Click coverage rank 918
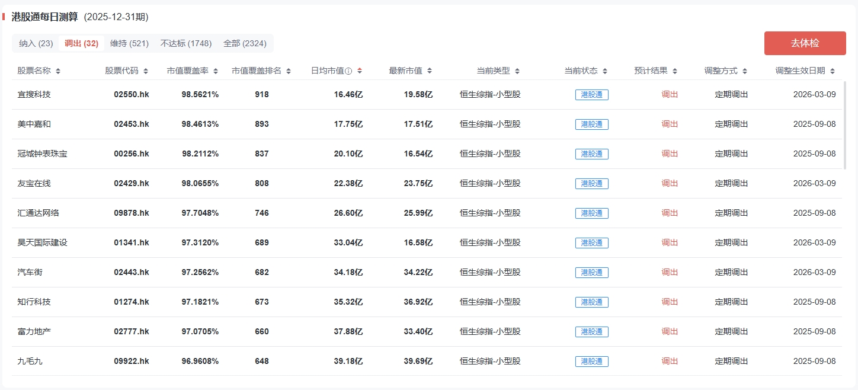The image size is (858, 390). click(x=261, y=94)
